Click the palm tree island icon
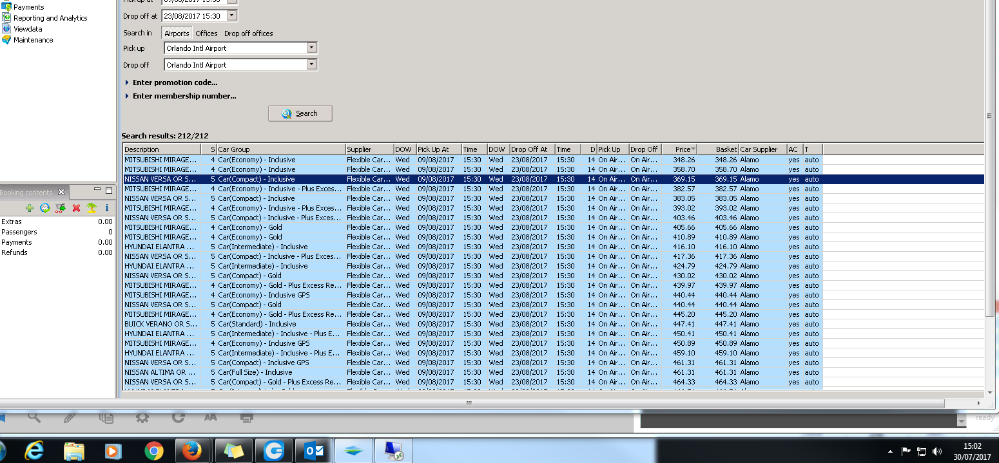Image resolution: width=999 pixels, height=463 pixels. pyautogui.click(x=92, y=208)
